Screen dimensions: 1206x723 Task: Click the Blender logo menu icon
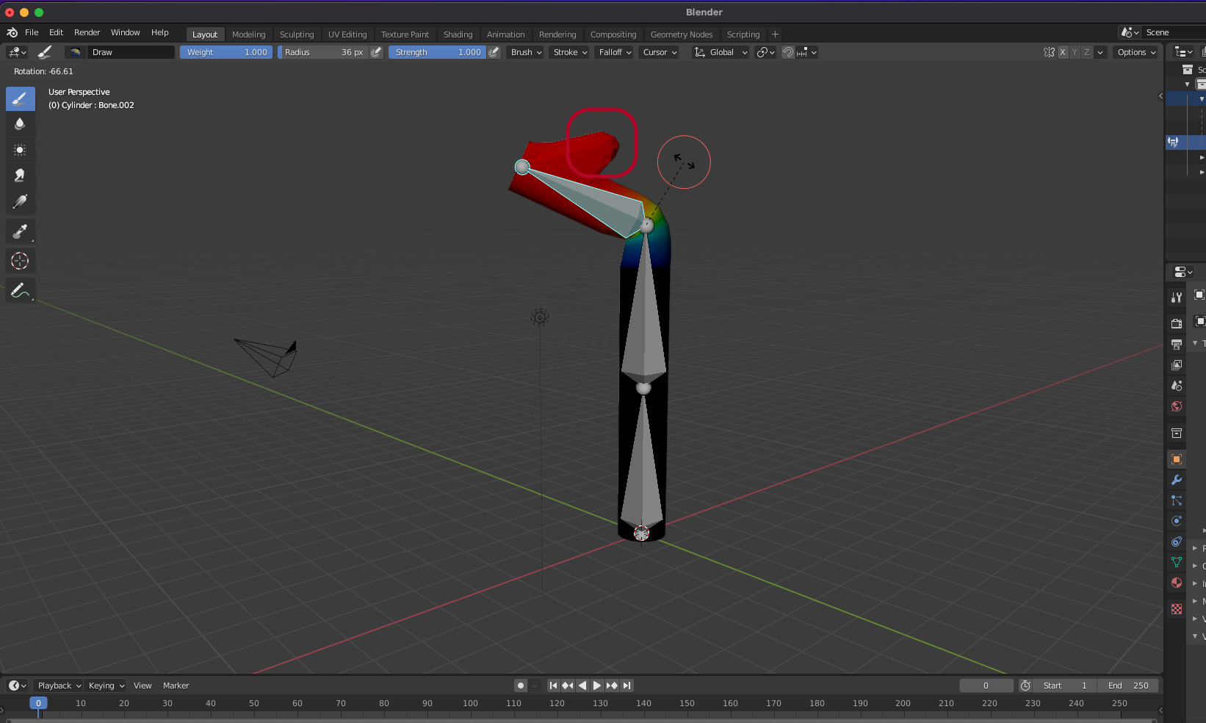click(x=12, y=32)
